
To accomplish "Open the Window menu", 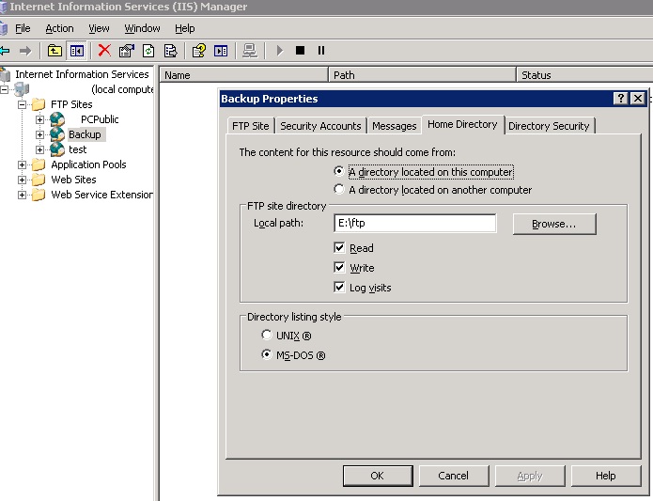I will point(142,28).
